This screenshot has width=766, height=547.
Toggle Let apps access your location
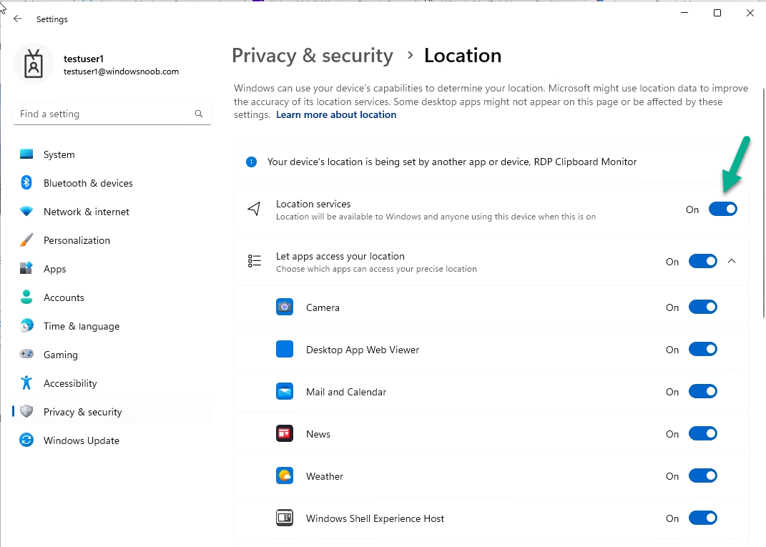click(x=702, y=261)
